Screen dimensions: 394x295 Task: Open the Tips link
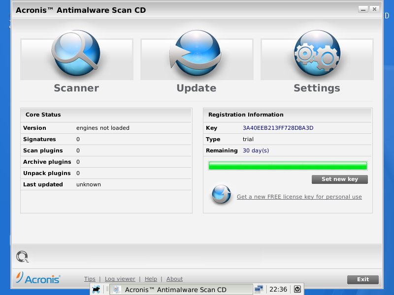90,279
